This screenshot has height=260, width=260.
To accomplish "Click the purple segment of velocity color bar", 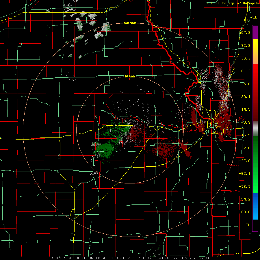I will [x=255, y=32].
